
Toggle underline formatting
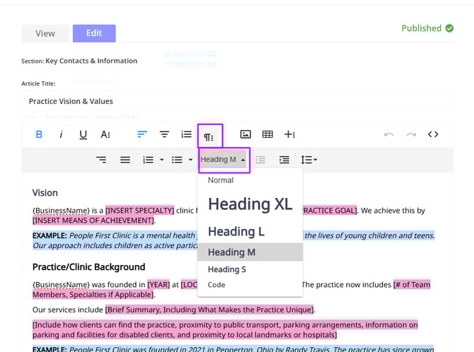click(x=83, y=134)
